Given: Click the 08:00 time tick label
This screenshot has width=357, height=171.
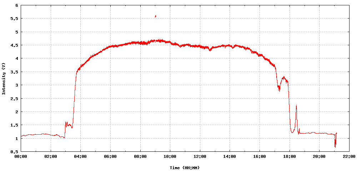Looking at the screenshot, I should (x=140, y=156).
